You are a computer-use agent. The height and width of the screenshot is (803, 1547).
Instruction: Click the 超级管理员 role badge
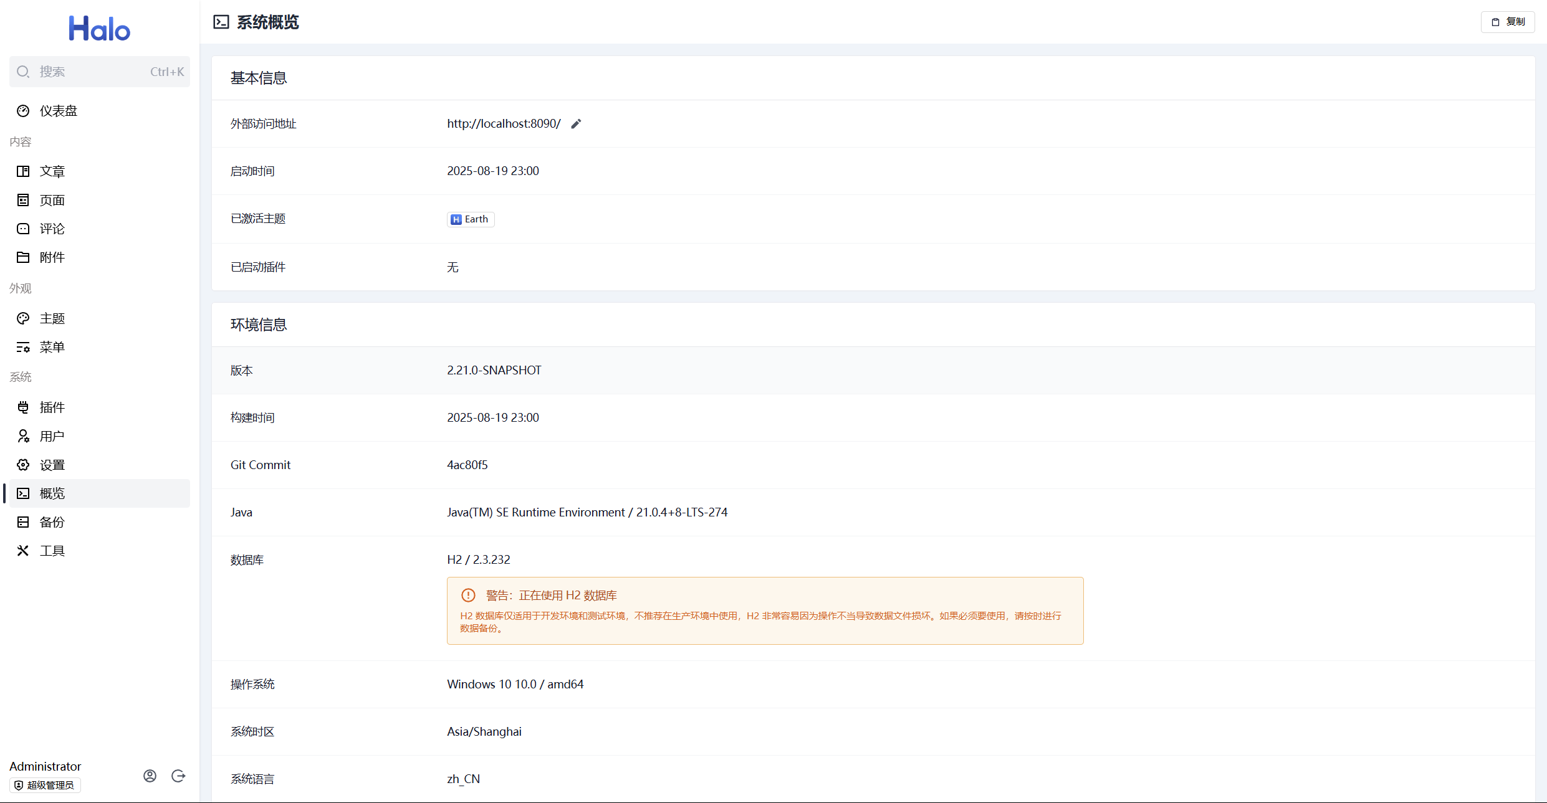[x=45, y=785]
